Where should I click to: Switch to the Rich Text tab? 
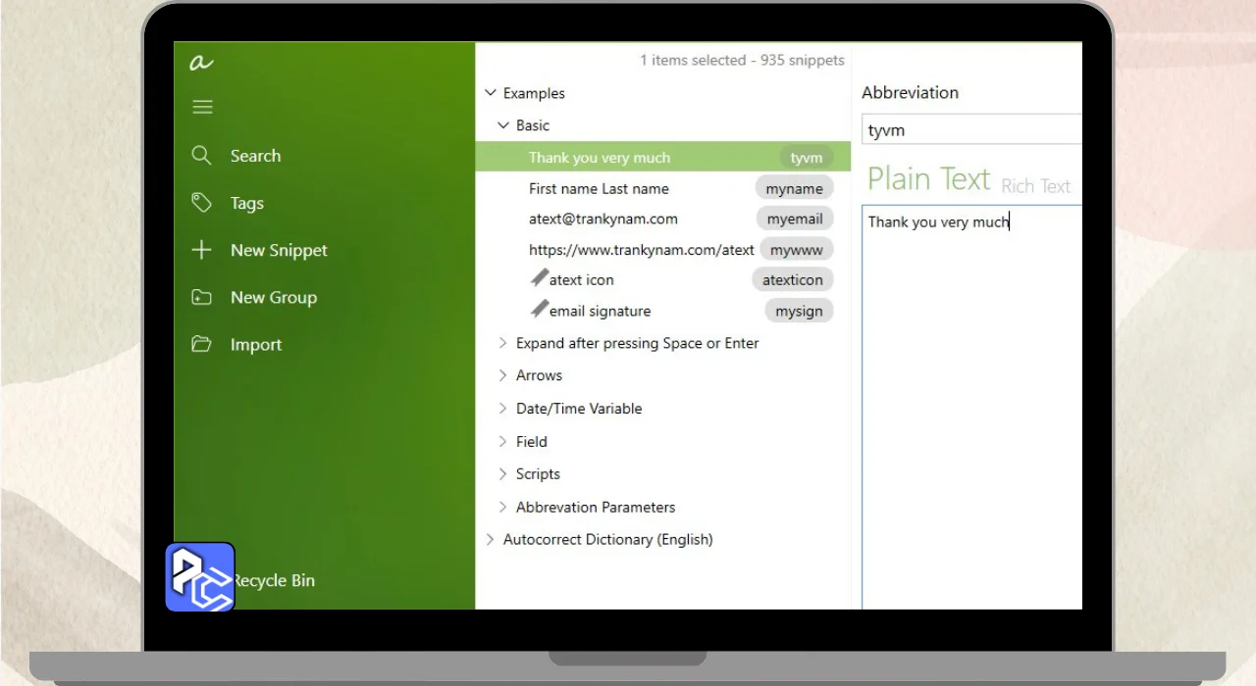(1035, 185)
